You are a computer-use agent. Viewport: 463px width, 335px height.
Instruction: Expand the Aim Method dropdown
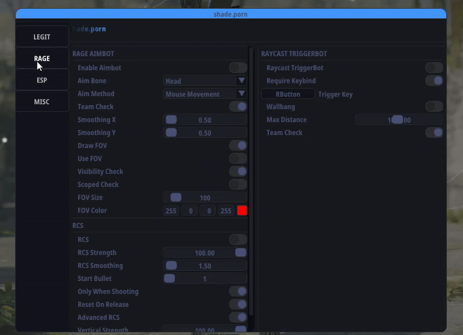click(x=205, y=94)
